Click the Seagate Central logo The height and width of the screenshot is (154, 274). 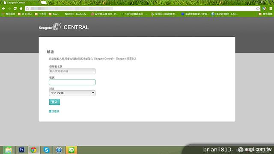(64, 27)
